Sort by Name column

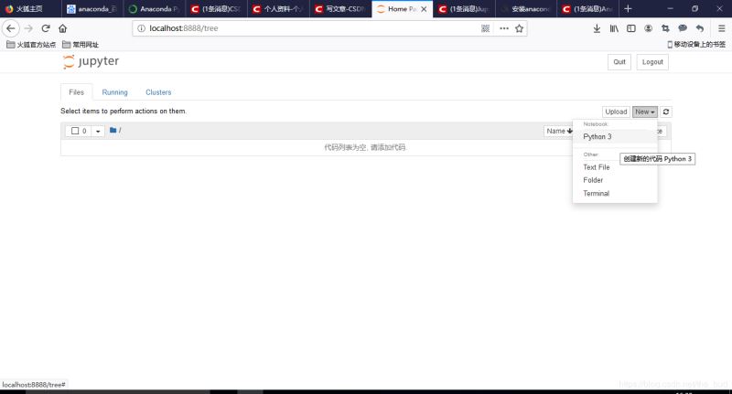point(559,132)
